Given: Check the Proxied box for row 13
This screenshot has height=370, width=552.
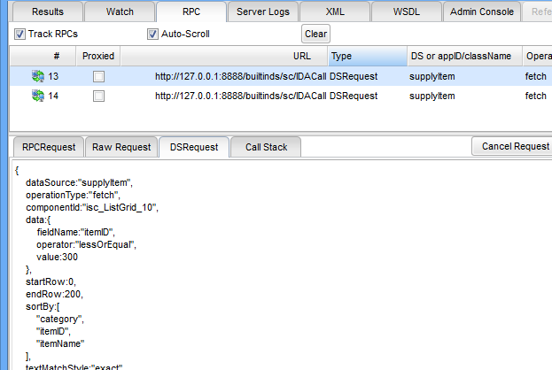Looking at the screenshot, I should pyautogui.click(x=98, y=77).
